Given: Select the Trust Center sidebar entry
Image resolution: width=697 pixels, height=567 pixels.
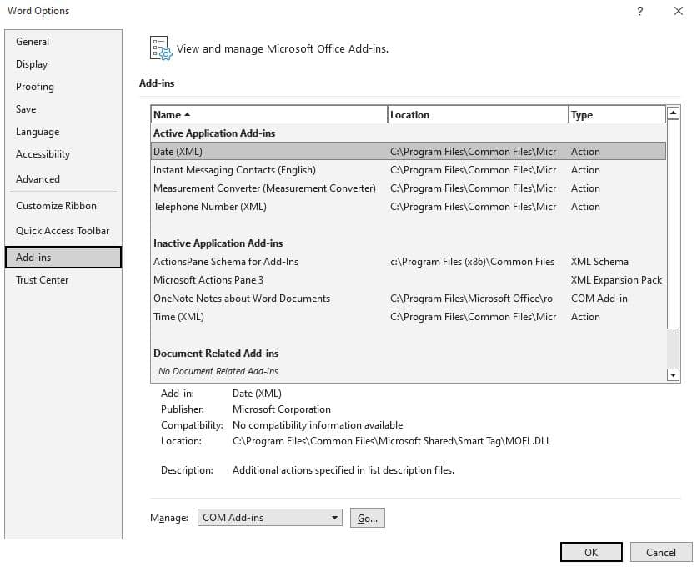Looking at the screenshot, I should (42, 280).
